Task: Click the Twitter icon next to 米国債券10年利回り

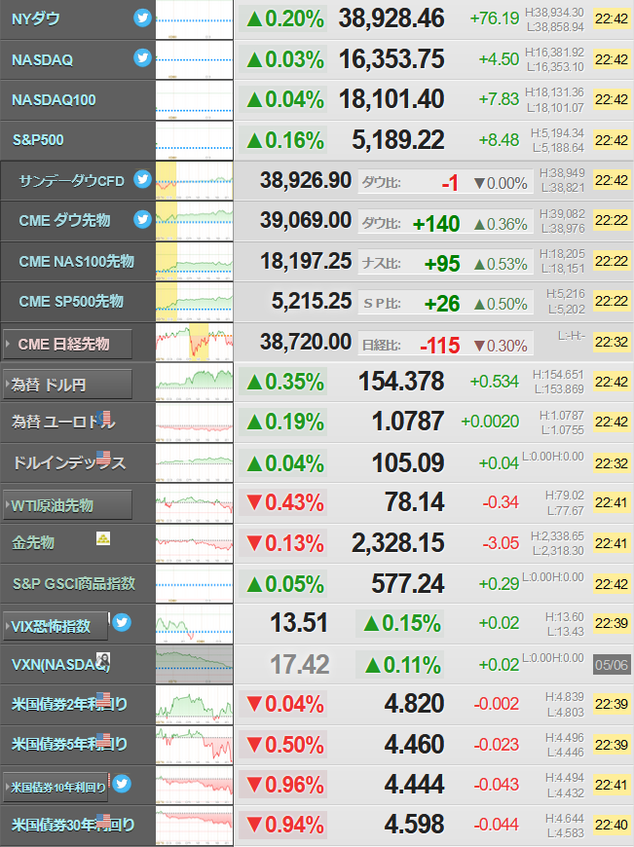Action: pyautogui.click(x=122, y=784)
